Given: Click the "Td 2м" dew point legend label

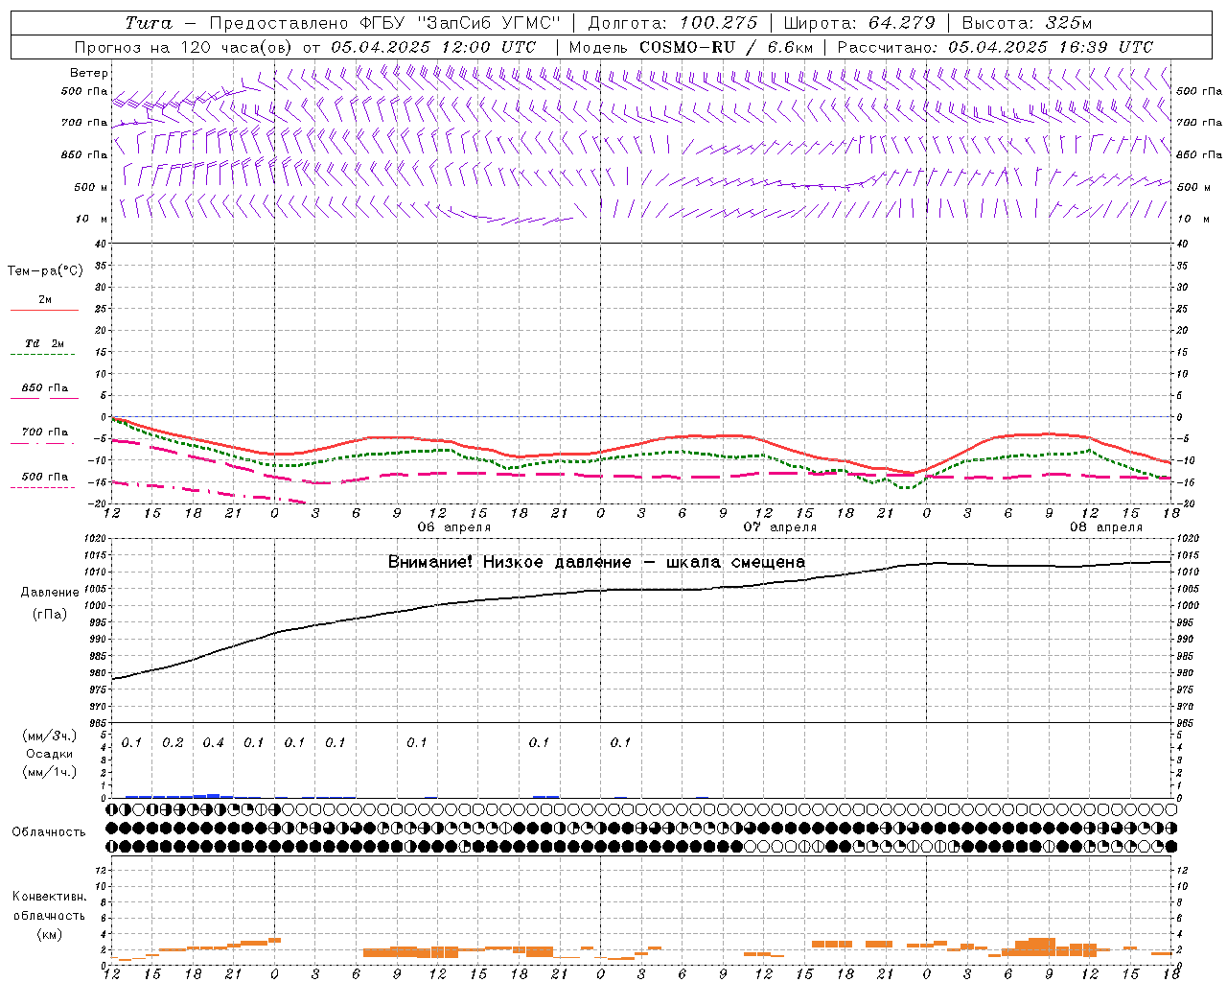Looking at the screenshot, I should pyautogui.click(x=45, y=343).
